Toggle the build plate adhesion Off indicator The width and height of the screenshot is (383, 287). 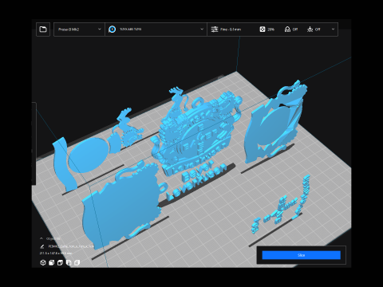point(314,29)
